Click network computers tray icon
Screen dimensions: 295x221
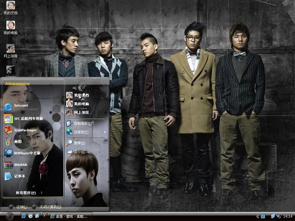coord(273,217)
